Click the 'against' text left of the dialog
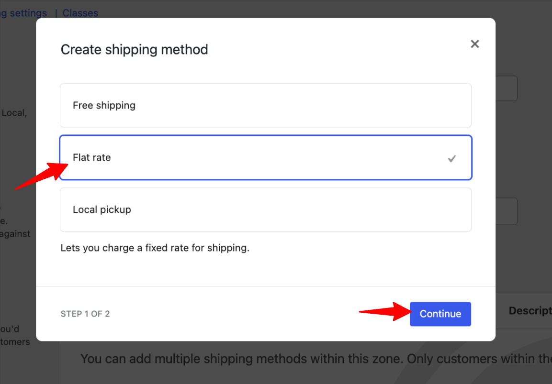The width and height of the screenshot is (552, 384). 15,234
